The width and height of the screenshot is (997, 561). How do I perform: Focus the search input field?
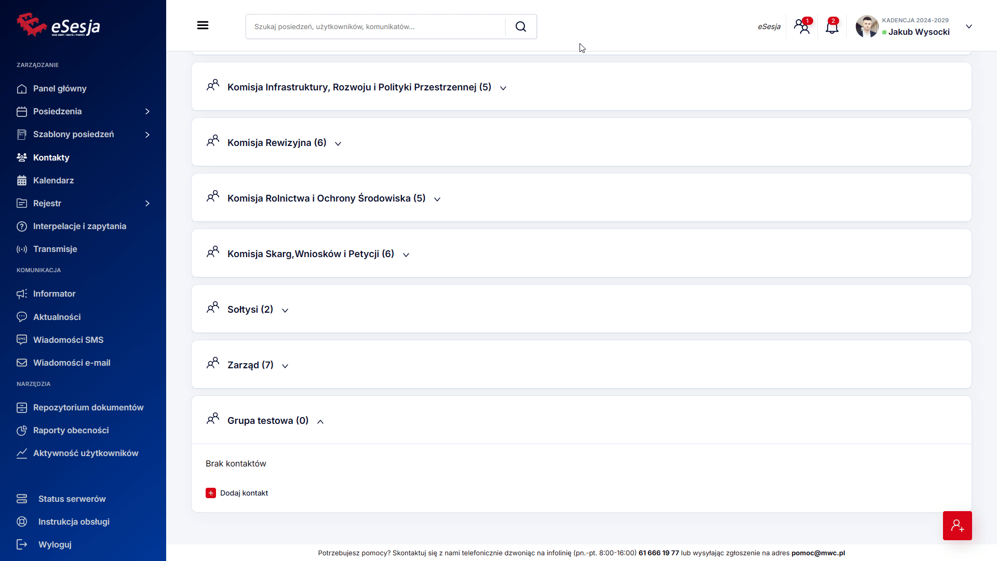(375, 26)
